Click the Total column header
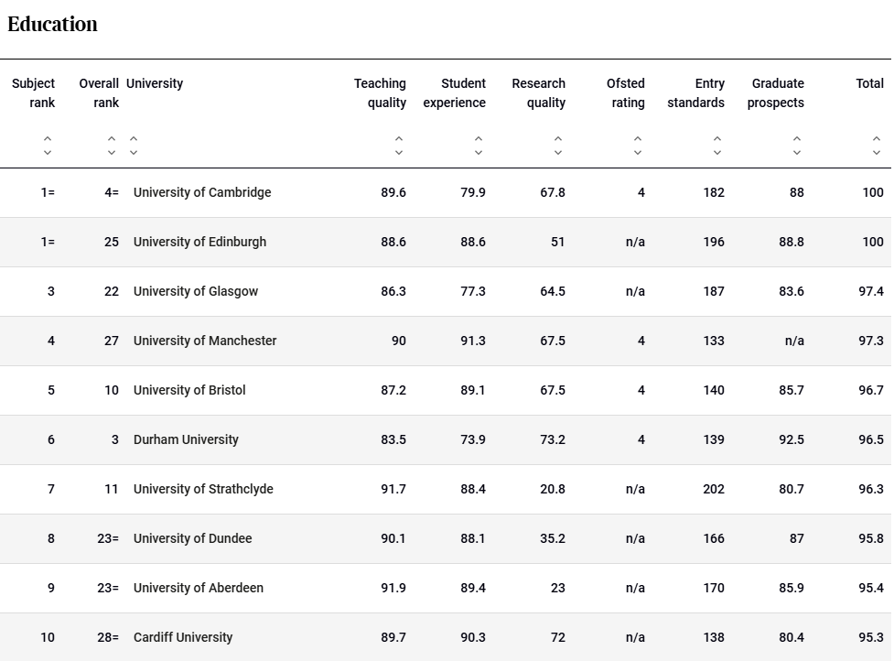Screen dimensions: 894x661 coord(870,83)
